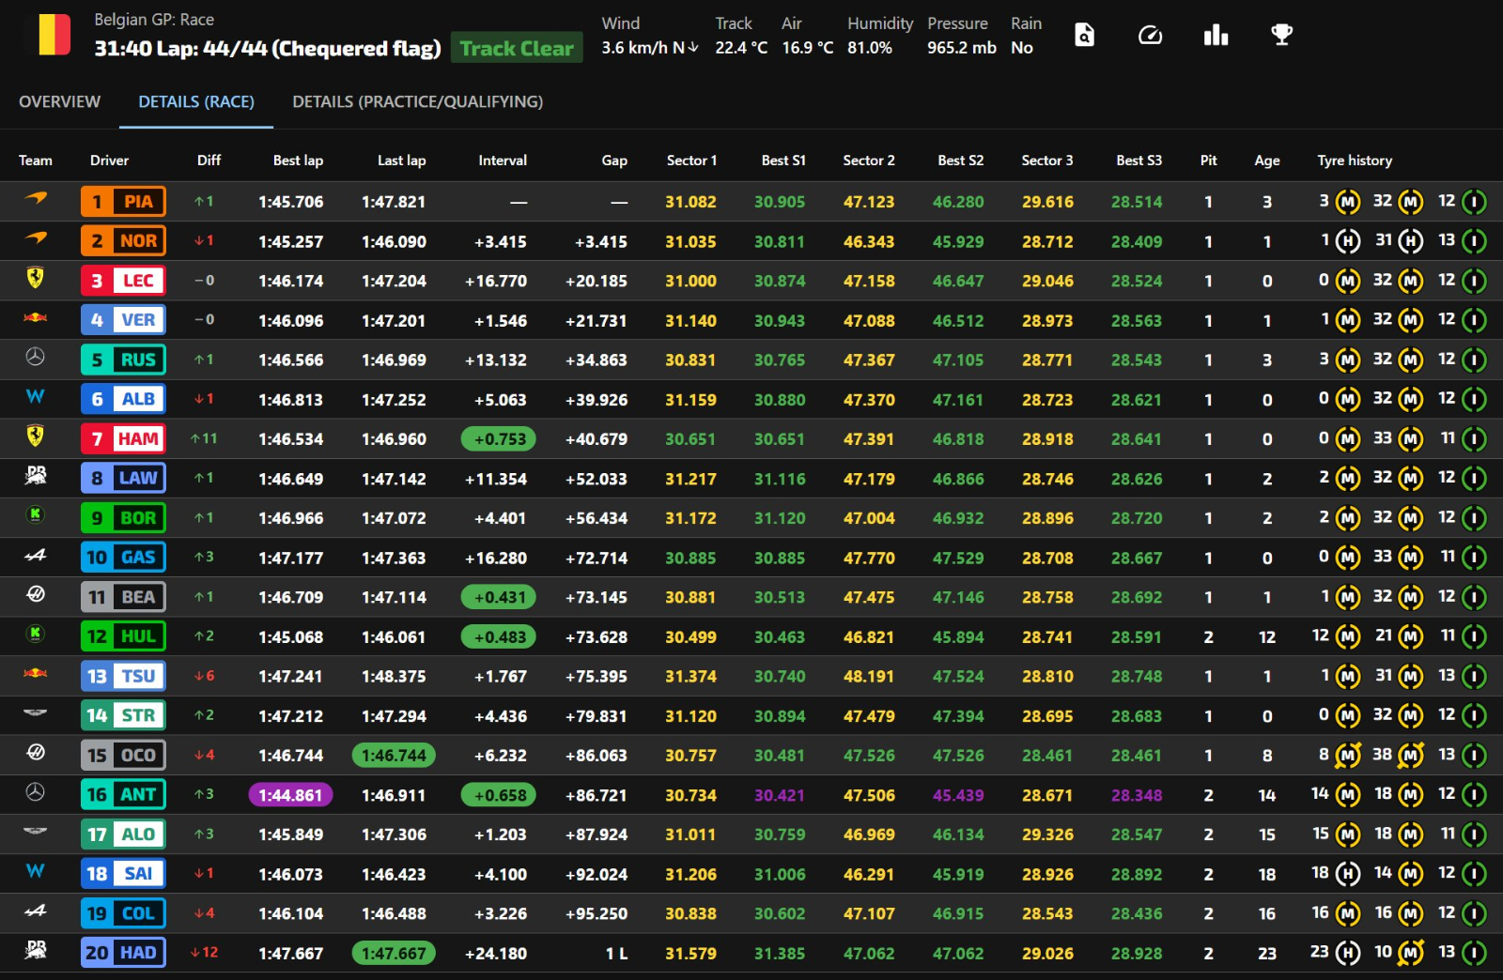Click the green +0.753 interval for HAM

pyautogui.click(x=499, y=439)
